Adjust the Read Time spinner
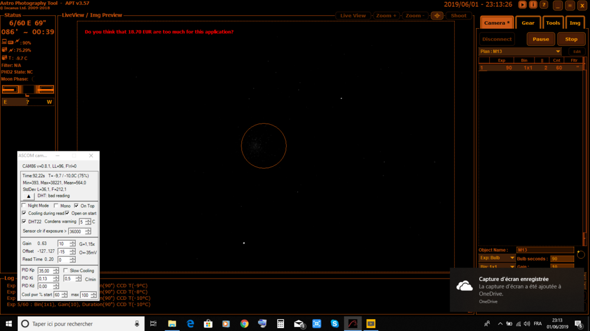The height and width of the screenshot is (331, 590). [72, 259]
